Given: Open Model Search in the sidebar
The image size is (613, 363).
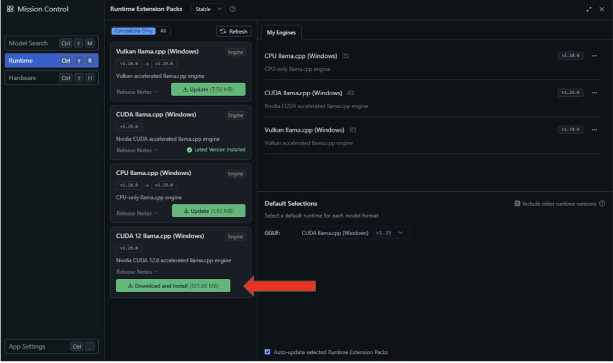Looking at the screenshot, I should tap(51, 43).
